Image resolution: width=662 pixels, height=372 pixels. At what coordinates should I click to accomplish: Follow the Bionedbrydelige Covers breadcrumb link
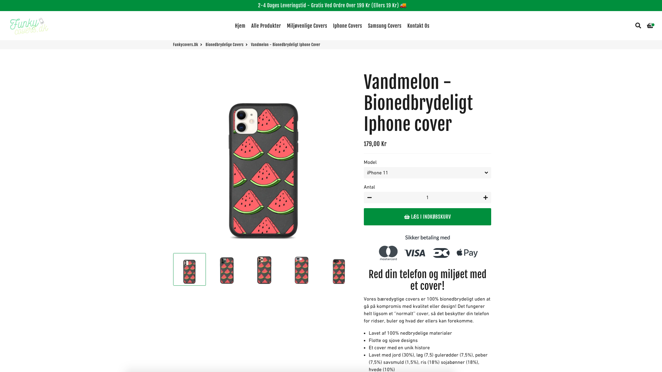224,45
